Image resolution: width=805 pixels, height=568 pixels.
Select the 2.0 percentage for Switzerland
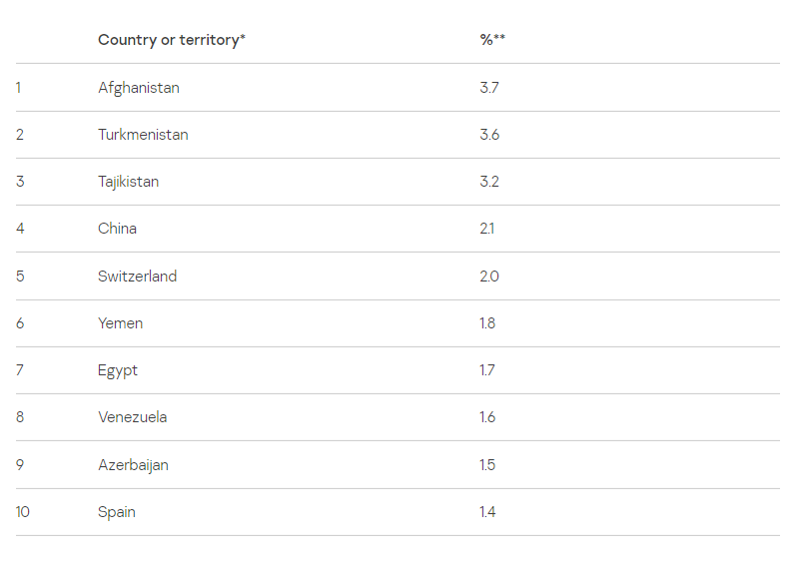pyautogui.click(x=488, y=277)
